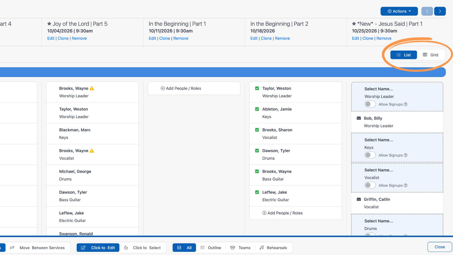This screenshot has width=453, height=255.
Task: Toggle checkbox for Brooks, Wayne Bass Guitar
Action: coord(257,171)
